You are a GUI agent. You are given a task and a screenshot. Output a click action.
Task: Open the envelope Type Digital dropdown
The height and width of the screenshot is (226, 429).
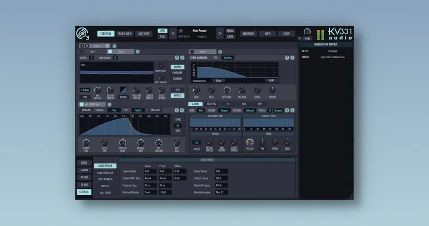click(138, 110)
